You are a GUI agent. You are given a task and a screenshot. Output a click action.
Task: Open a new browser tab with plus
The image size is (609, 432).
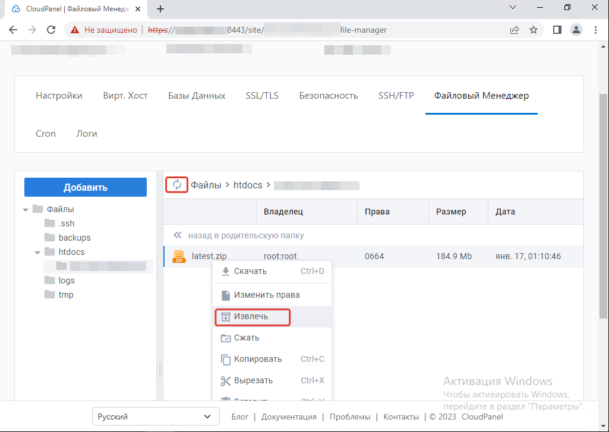[x=160, y=9]
